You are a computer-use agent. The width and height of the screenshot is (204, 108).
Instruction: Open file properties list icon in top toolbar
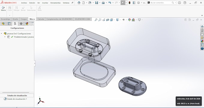click(134, 3)
